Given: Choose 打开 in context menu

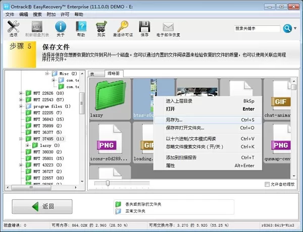Looking at the screenshot, I should [x=208, y=109].
